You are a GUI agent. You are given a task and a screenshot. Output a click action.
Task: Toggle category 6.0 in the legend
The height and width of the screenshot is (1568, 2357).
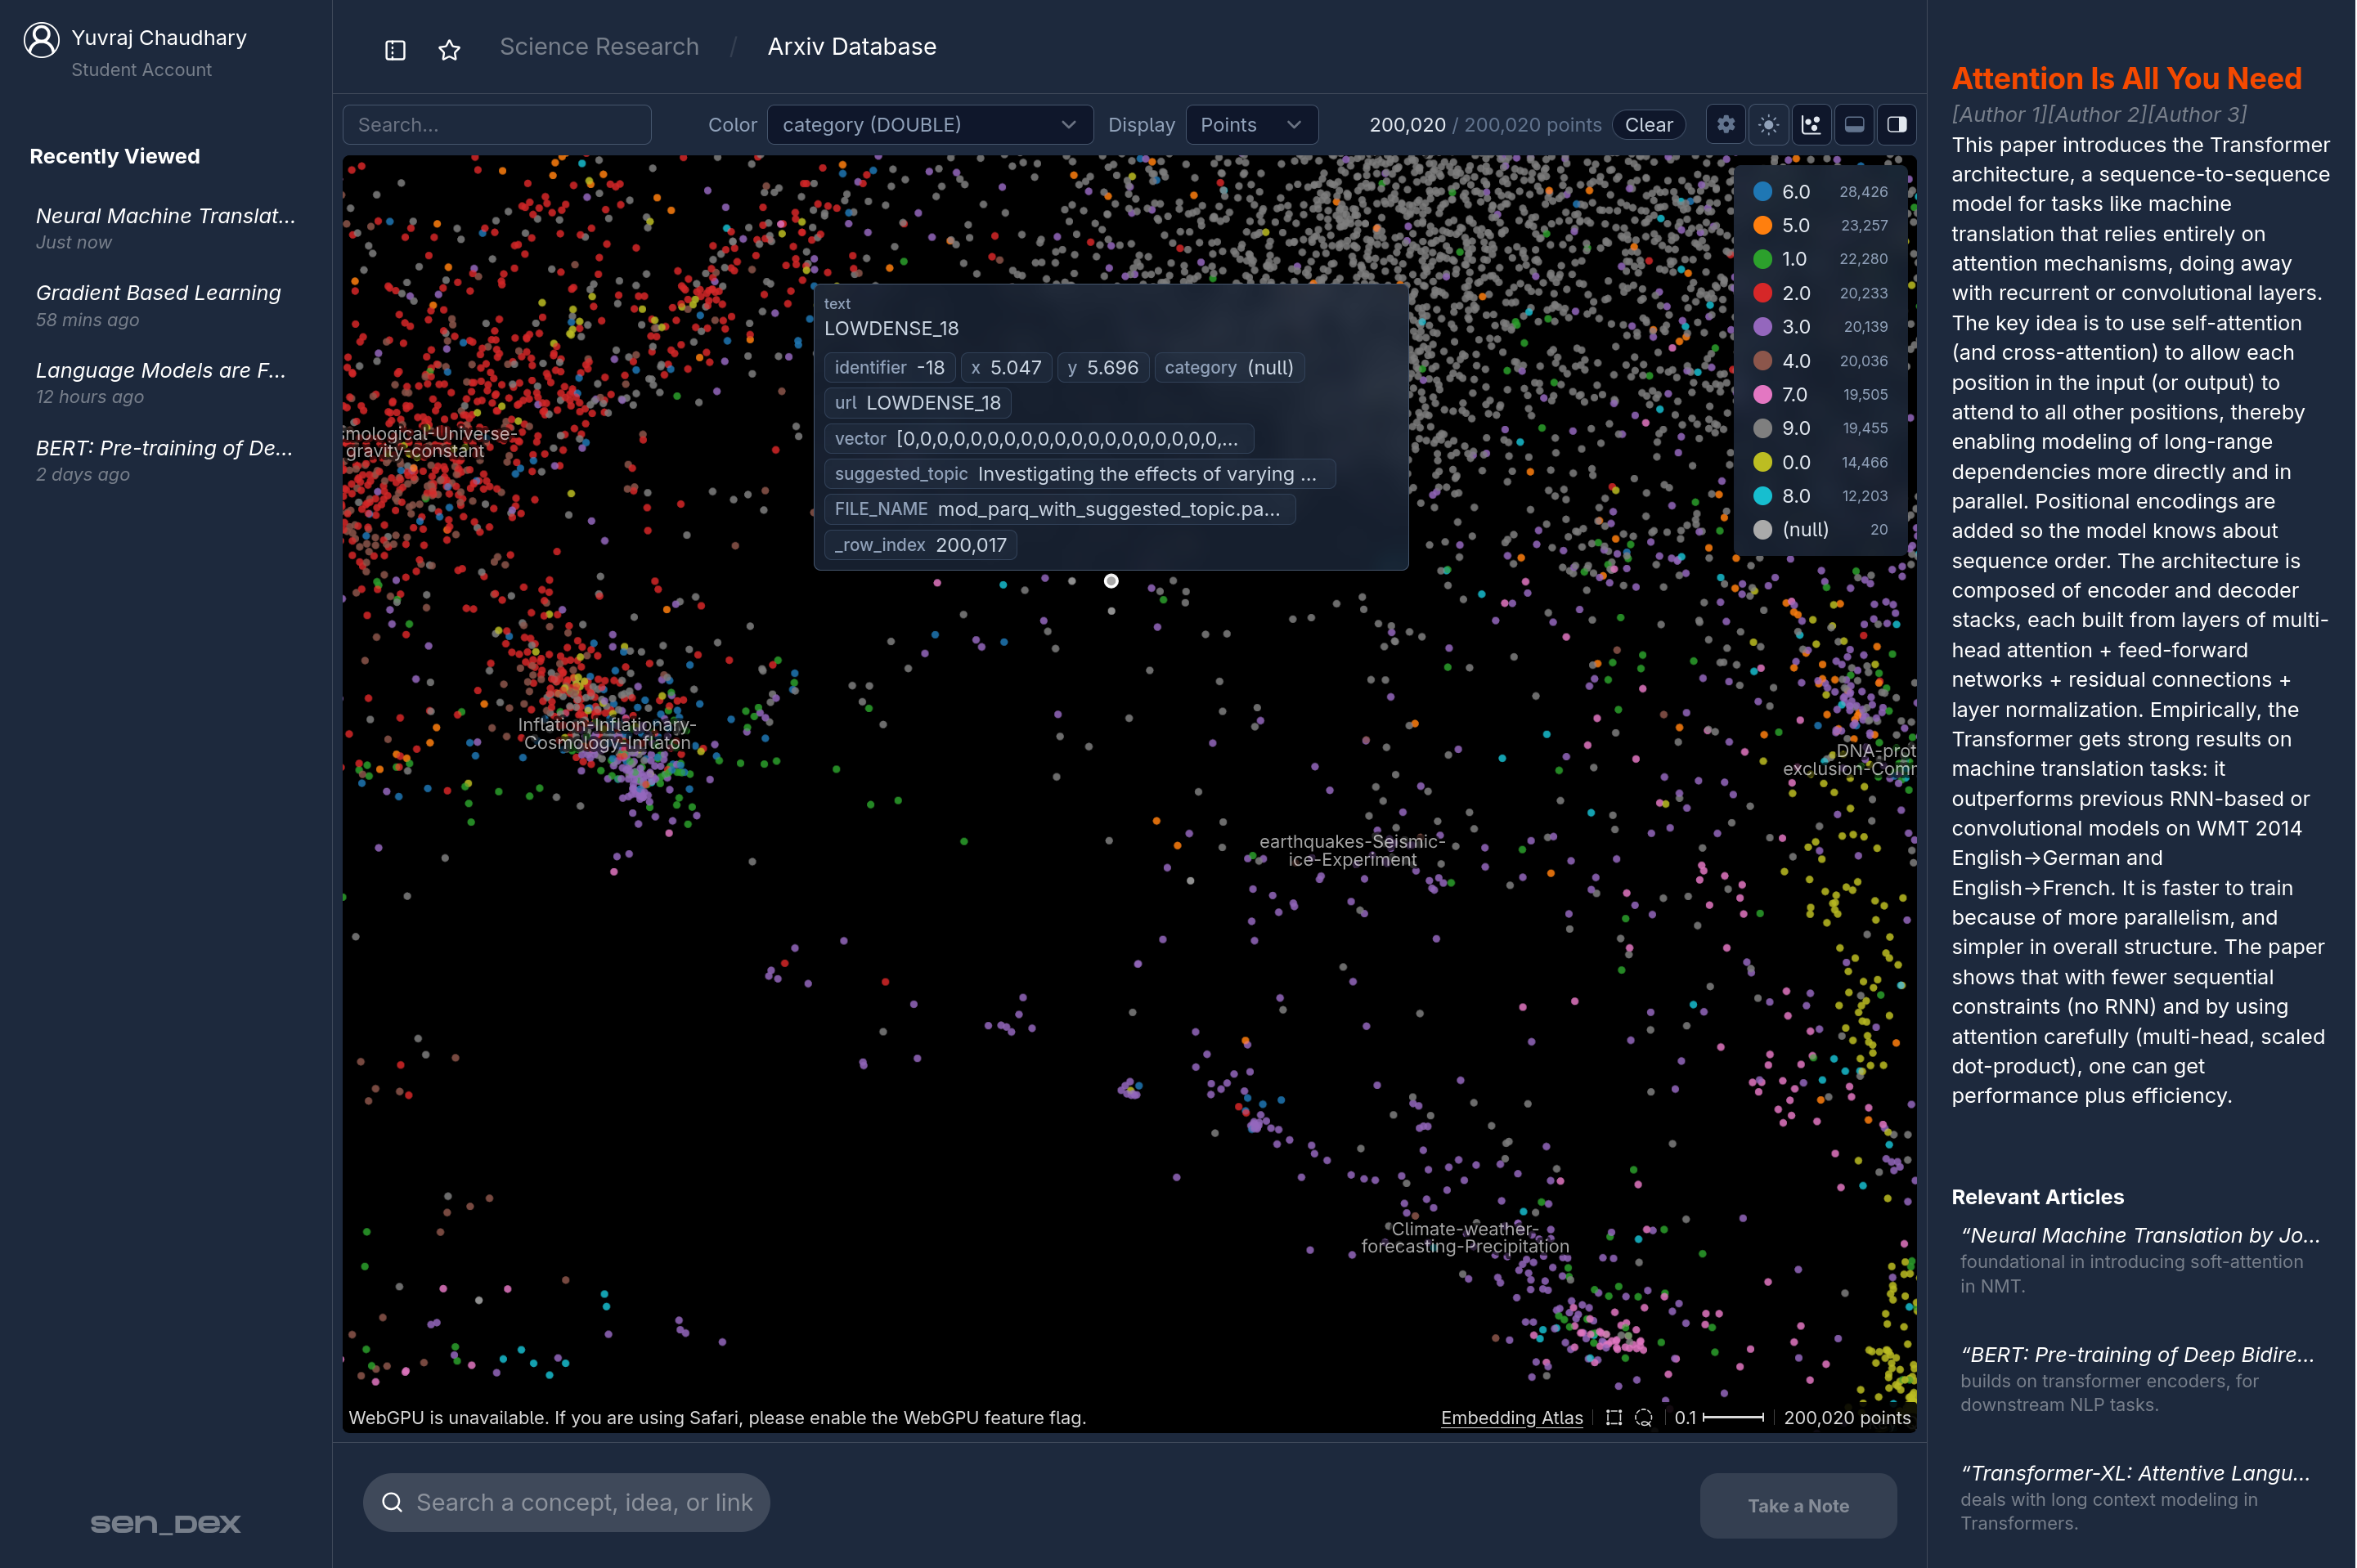[x=1796, y=192]
